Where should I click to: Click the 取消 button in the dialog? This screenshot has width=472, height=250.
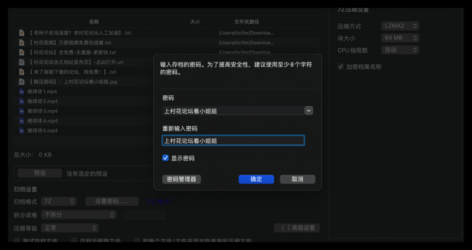pos(297,179)
